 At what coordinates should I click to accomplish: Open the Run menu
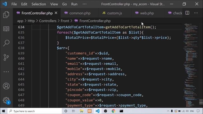(74, 4)
